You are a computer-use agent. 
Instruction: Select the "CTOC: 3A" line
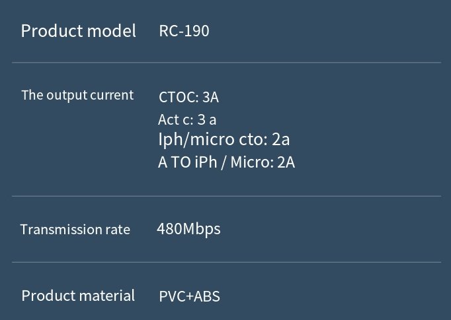188,98
